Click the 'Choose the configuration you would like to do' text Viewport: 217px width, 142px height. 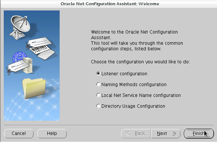pos(140,62)
